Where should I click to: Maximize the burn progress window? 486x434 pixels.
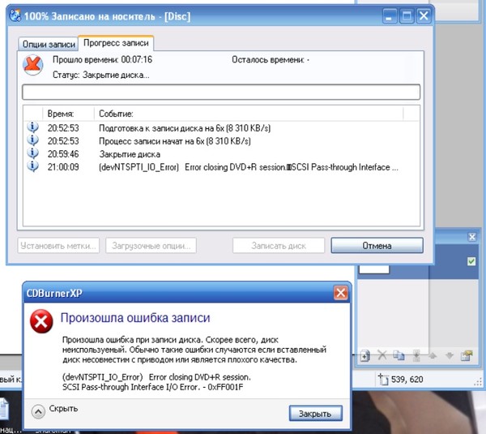coord(407,16)
